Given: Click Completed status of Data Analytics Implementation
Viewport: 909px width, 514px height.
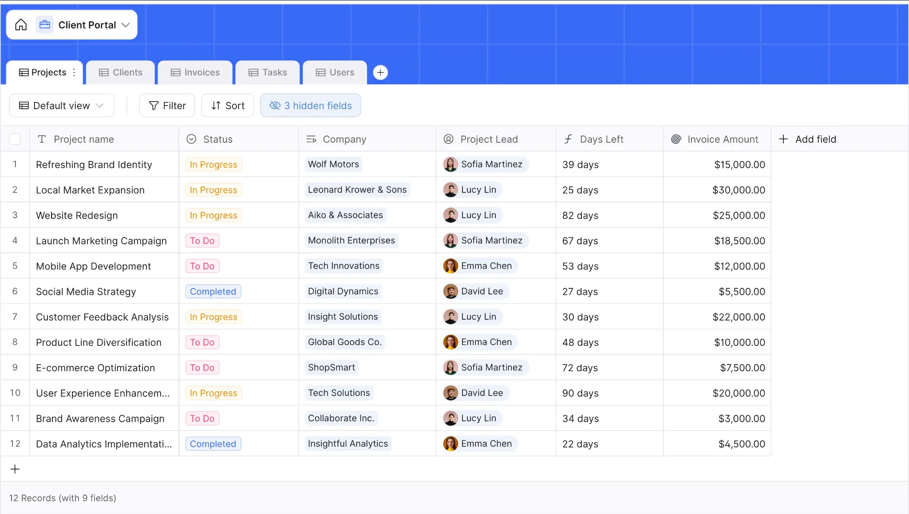Looking at the screenshot, I should [x=213, y=444].
